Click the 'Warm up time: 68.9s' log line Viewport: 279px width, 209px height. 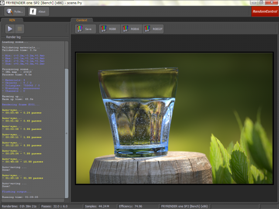tap(17, 99)
